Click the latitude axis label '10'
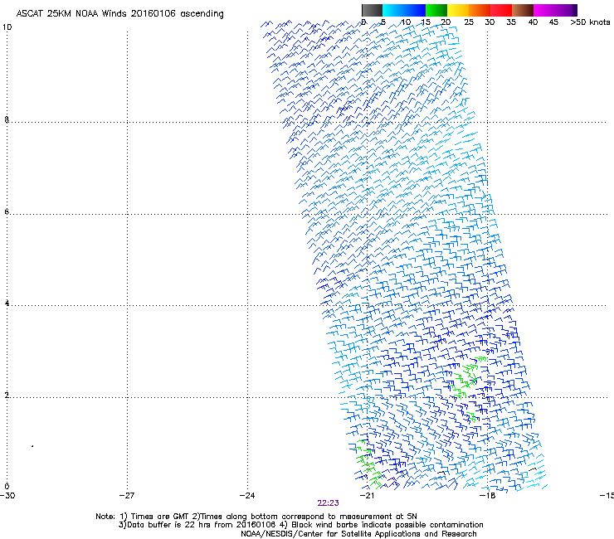The height and width of the screenshot is (539, 614). 7,27
